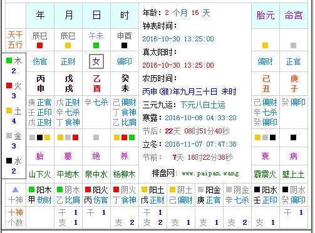Click the 立冬 date 2016-11-07 07:47:38
This screenshot has width=315, height=233.
click(200, 144)
